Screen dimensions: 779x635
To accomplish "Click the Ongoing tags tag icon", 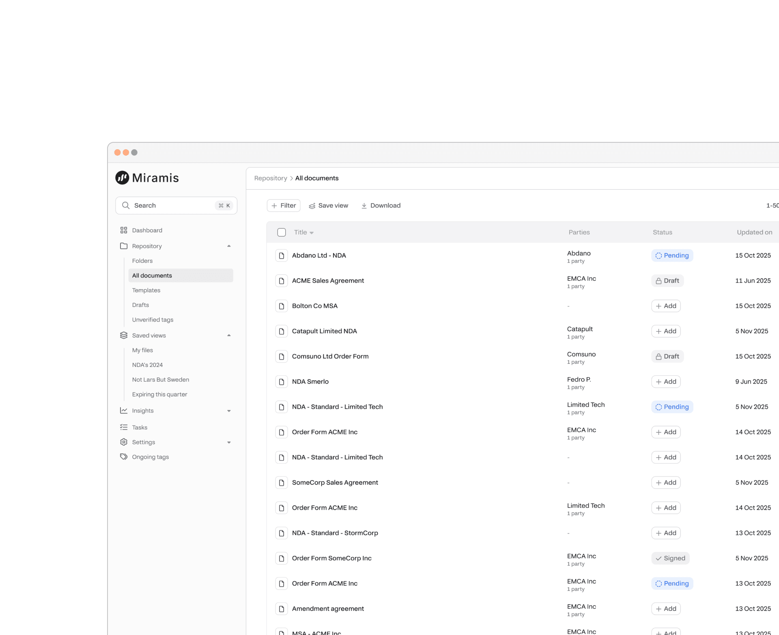I will coord(124,457).
